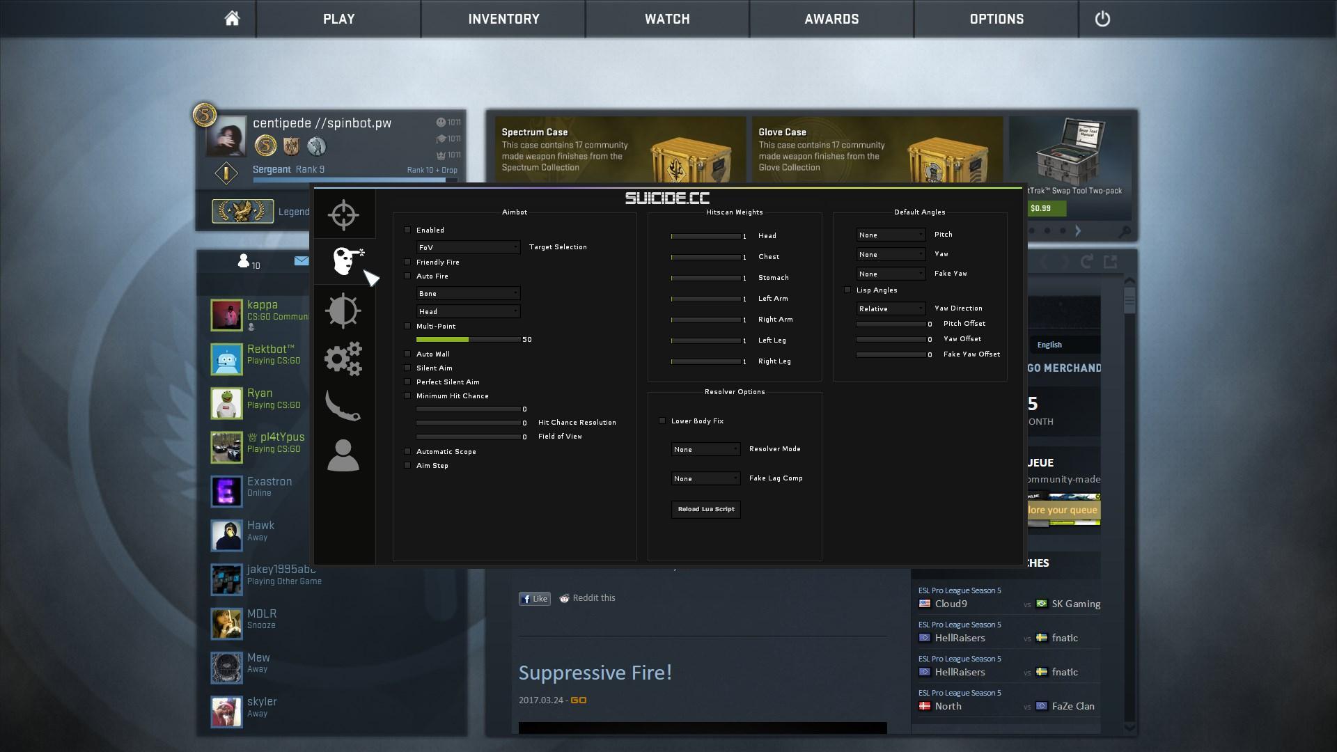The image size is (1337, 752).
Task: Toggle the Friendly Fire checkbox
Action: point(407,262)
